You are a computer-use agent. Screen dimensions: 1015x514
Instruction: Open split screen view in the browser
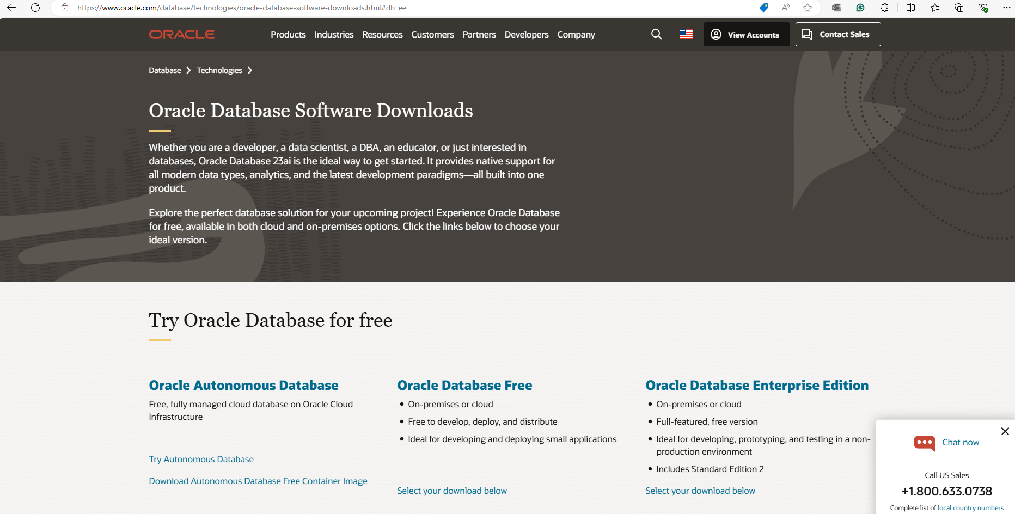coord(910,8)
